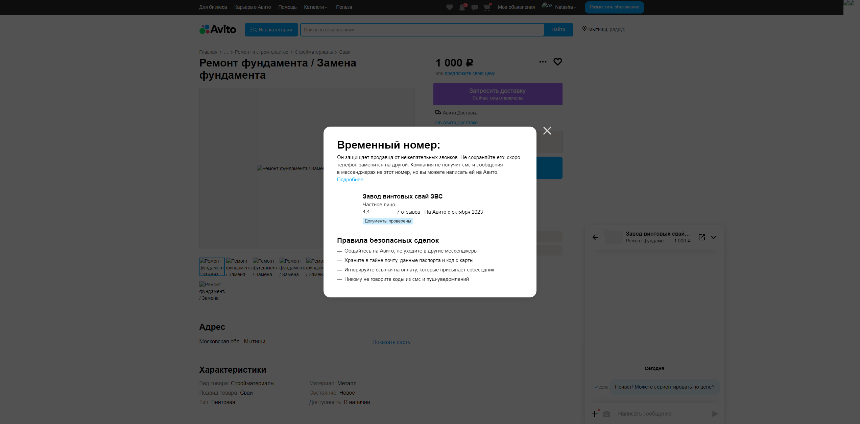Click Ремонт и строительство breadcrumb
The width and height of the screenshot is (860, 424).
(x=262, y=52)
